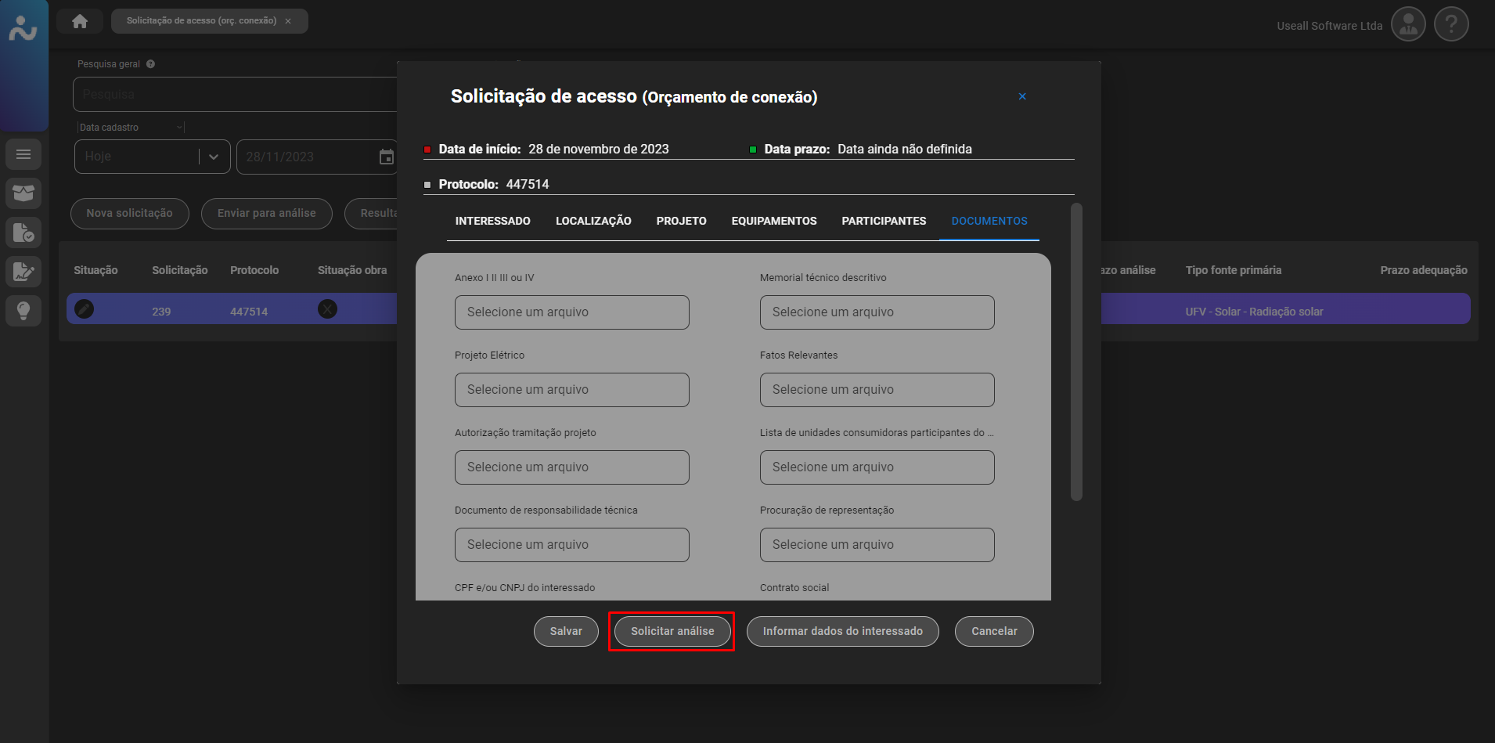Click Informar dados do interessado button
The width and height of the screenshot is (1495, 743).
click(842, 631)
